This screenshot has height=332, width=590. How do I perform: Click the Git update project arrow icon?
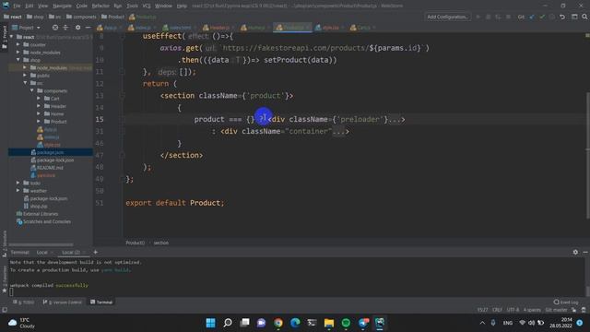coord(532,17)
